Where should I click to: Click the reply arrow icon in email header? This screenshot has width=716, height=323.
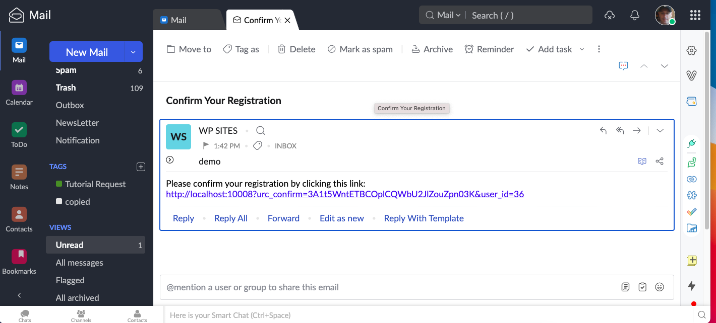pos(603,131)
